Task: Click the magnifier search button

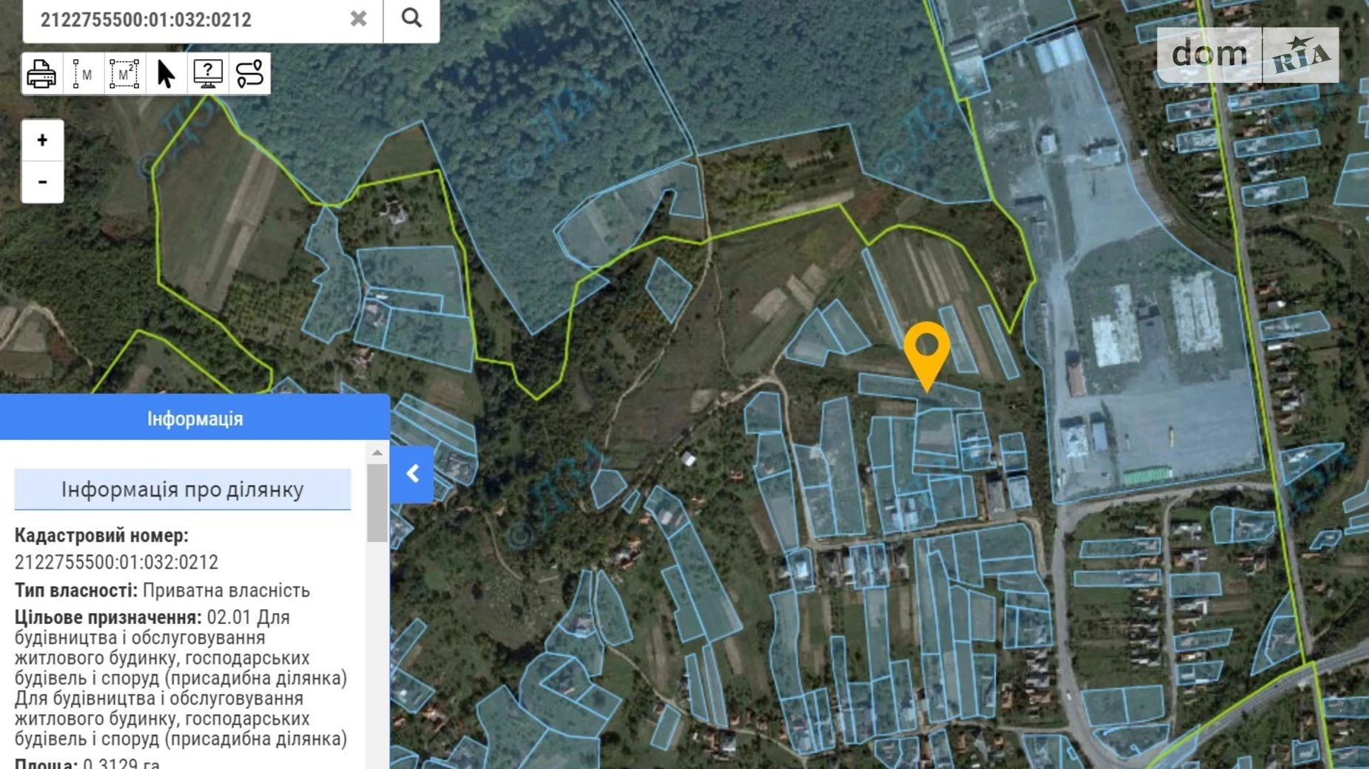Action: click(411, 18)
